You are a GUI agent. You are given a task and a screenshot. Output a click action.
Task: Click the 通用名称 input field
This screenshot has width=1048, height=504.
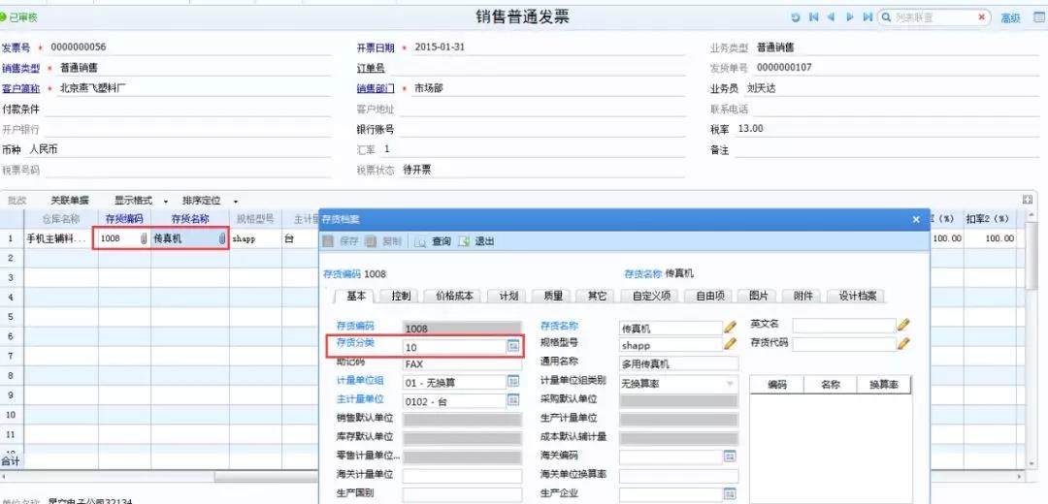[678, 364]
